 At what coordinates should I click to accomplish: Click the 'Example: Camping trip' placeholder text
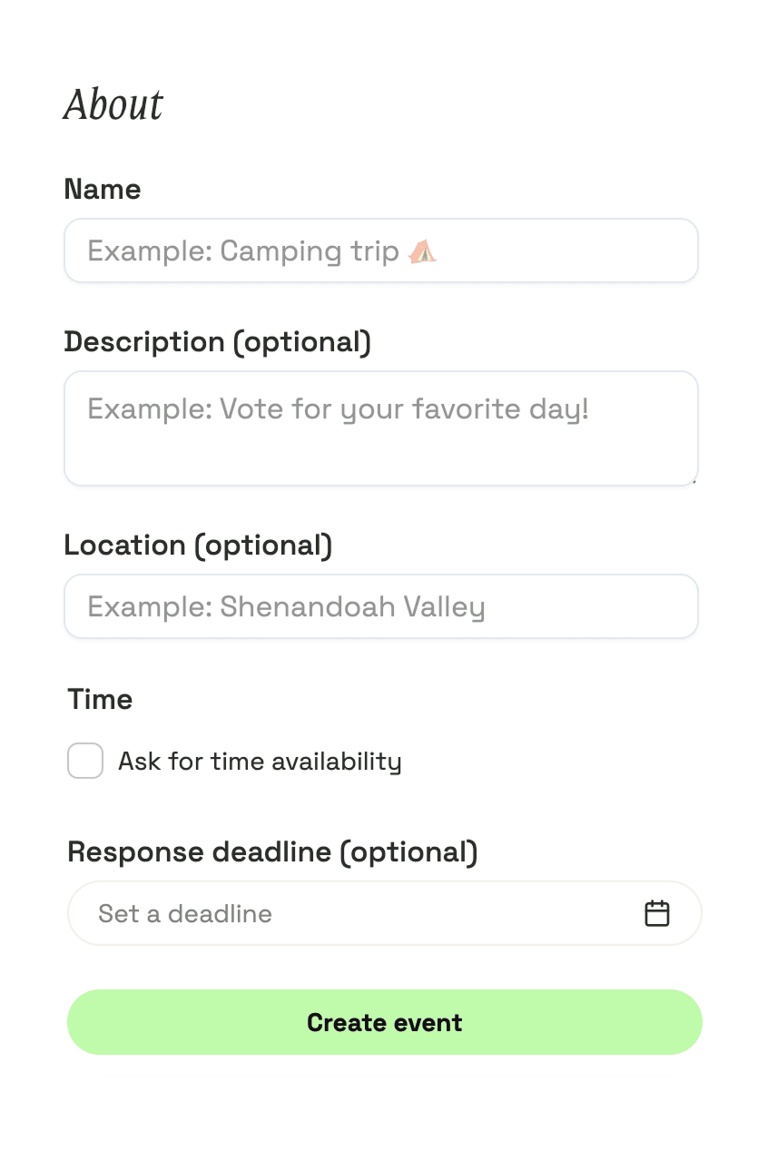[242, 251]
